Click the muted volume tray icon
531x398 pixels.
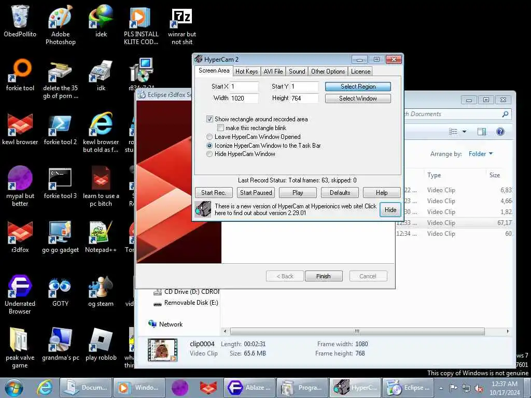(479, 388)
